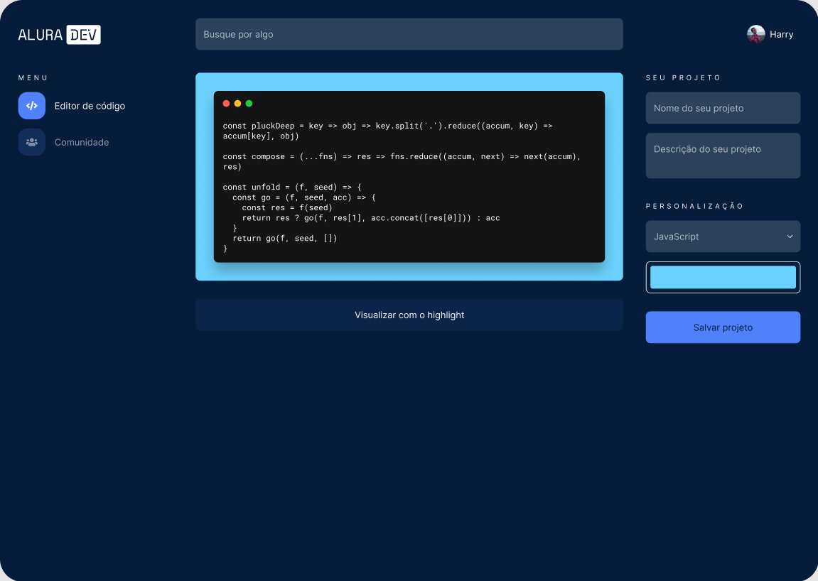Click the Salvar projeto button
This screenshot has height=581, width=818.
pyautogui.click(x=723, y=327)
